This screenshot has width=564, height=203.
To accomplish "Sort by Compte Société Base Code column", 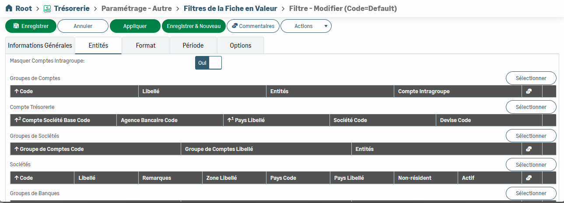I will tap(56, 120).
